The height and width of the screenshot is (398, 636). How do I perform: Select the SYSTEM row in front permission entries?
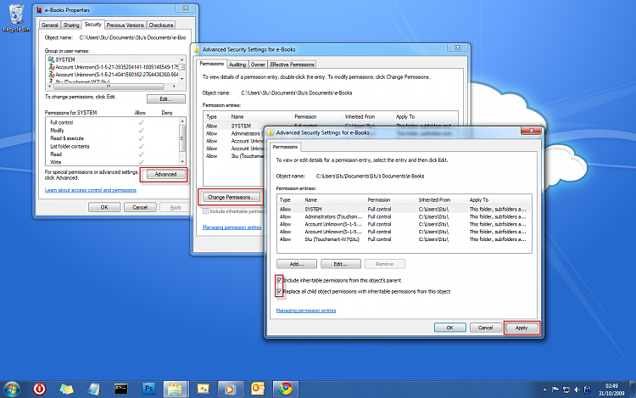pos(404,210)
